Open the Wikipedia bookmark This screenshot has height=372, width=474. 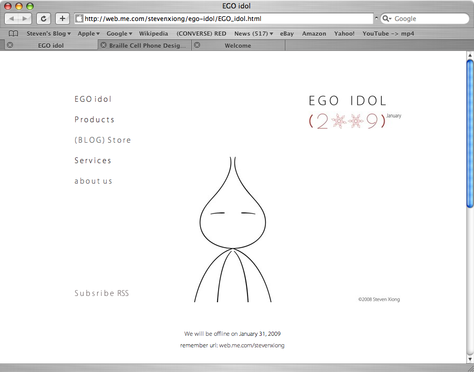pos(153,34)
